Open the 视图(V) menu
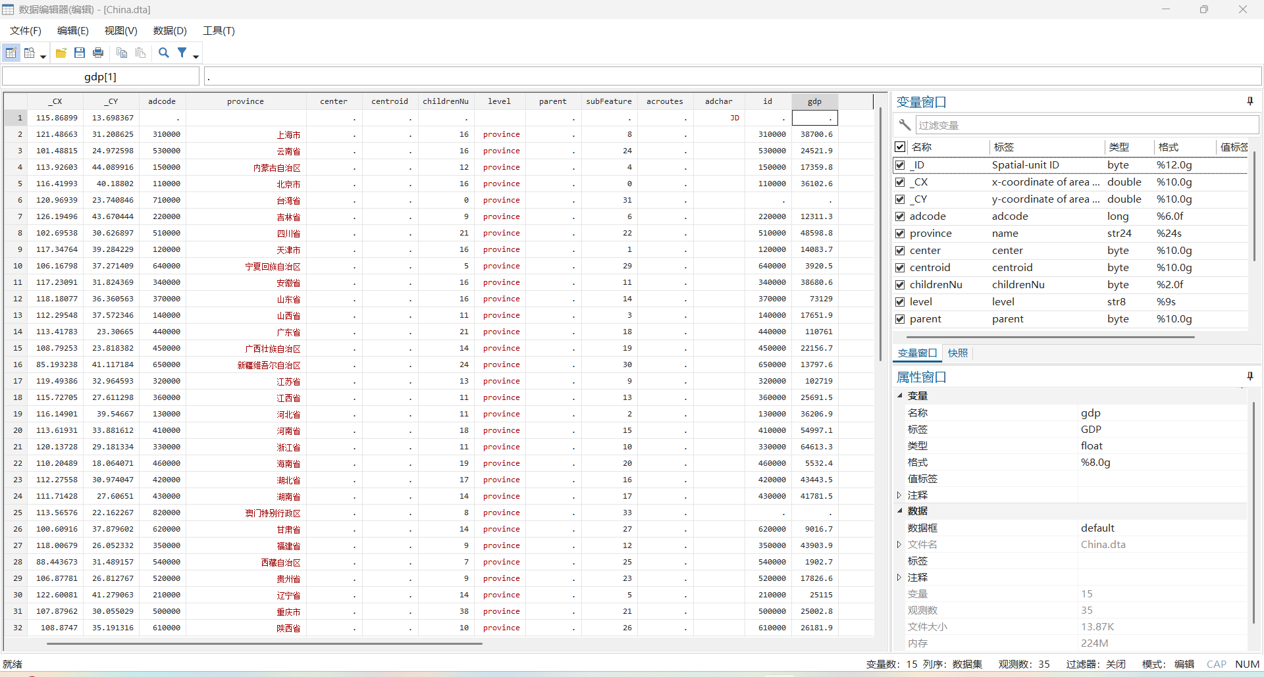Screen dimensions: 1264x677 pos(121,31)
